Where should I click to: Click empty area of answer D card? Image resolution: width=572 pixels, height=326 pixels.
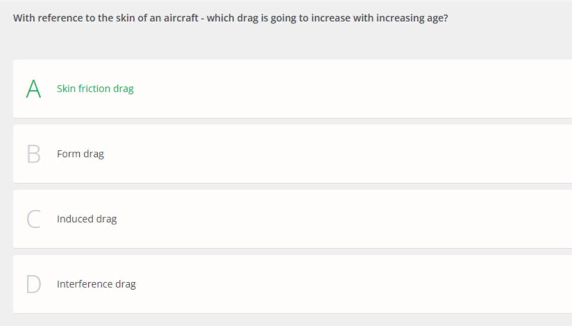[x=357, y=284]
